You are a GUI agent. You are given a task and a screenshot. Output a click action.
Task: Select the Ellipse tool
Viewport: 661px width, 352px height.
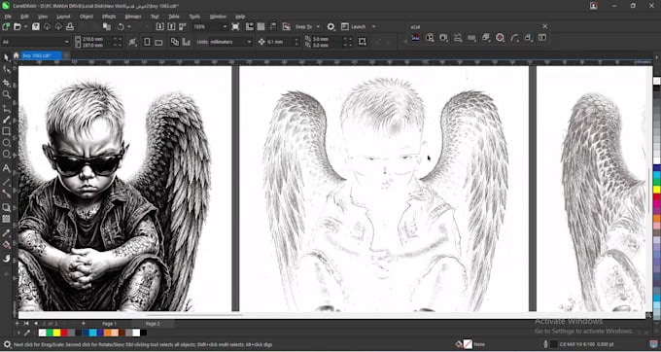pyautogui.click(x=7, y=143)
